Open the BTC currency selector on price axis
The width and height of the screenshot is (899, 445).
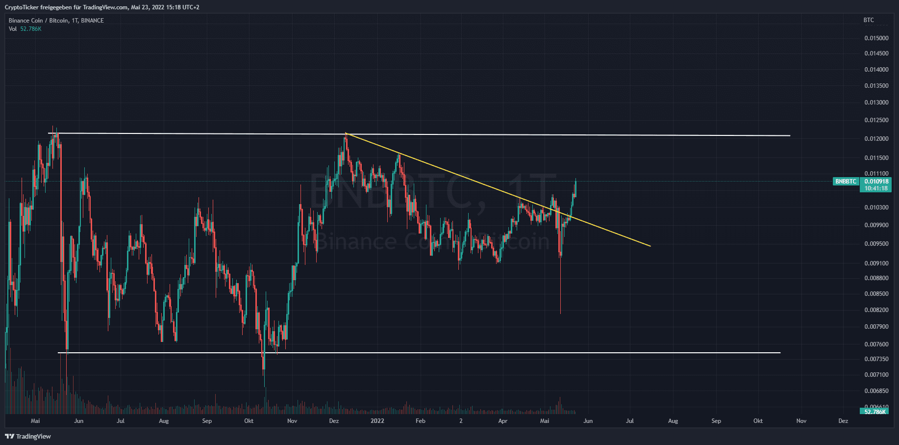pyautogui.click(x=868, y=20)
